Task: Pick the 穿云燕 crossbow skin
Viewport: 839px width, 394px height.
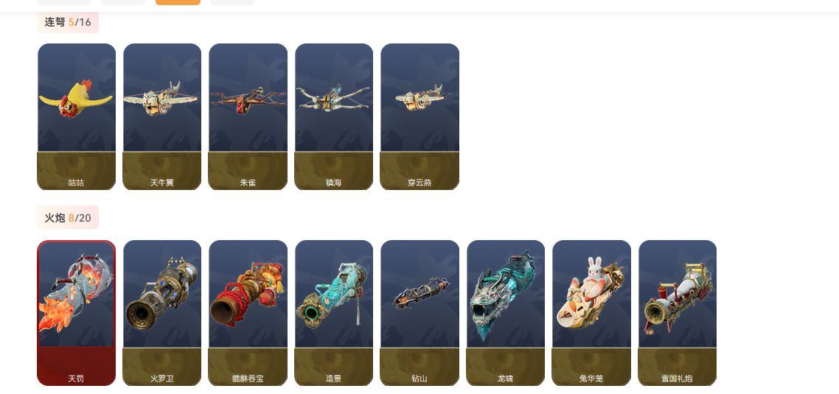Action: [419, 116]
